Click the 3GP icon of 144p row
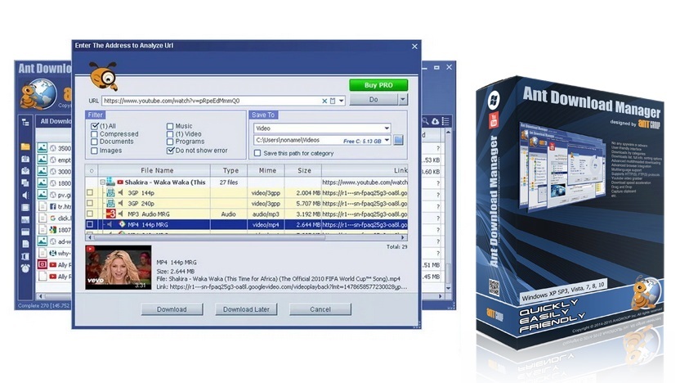The height and width of the screenshot is (383, 680). coord(110,192)
